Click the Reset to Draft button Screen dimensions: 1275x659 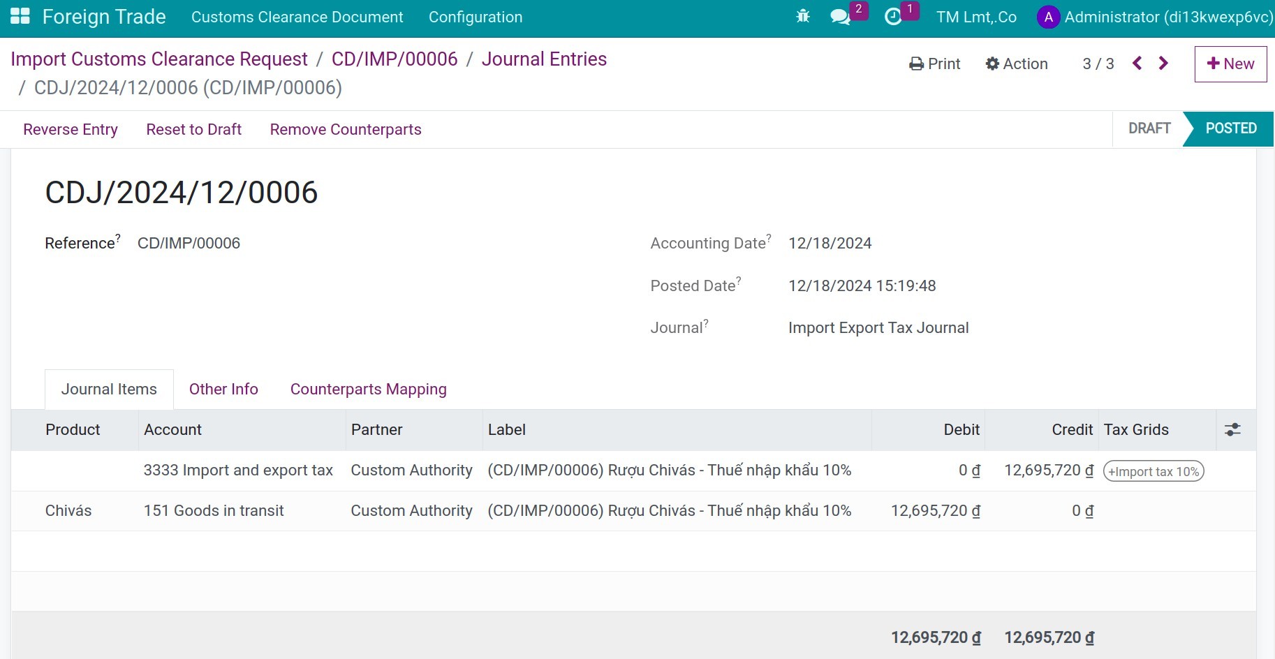[193, 130]
